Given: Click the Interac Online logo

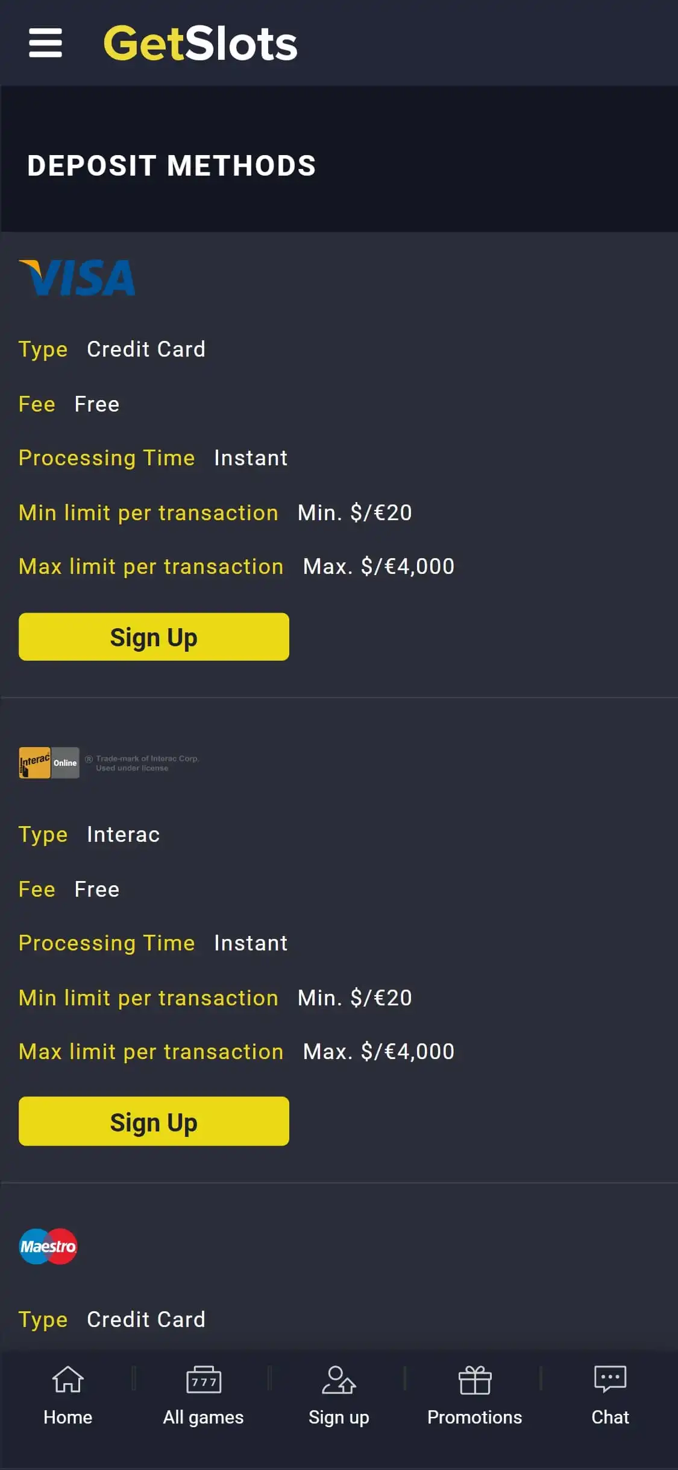Looking at the screenshot, I should [x=49, y=763].
